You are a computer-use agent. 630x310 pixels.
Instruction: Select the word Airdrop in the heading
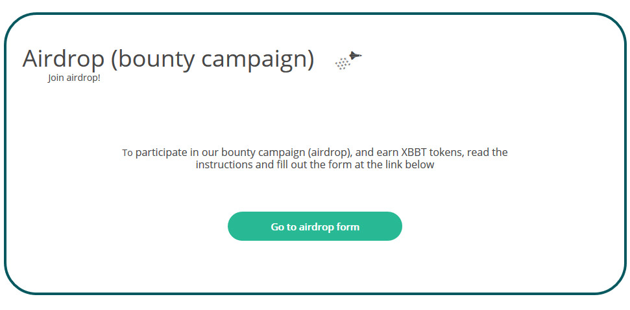click(x=63, y=58)
